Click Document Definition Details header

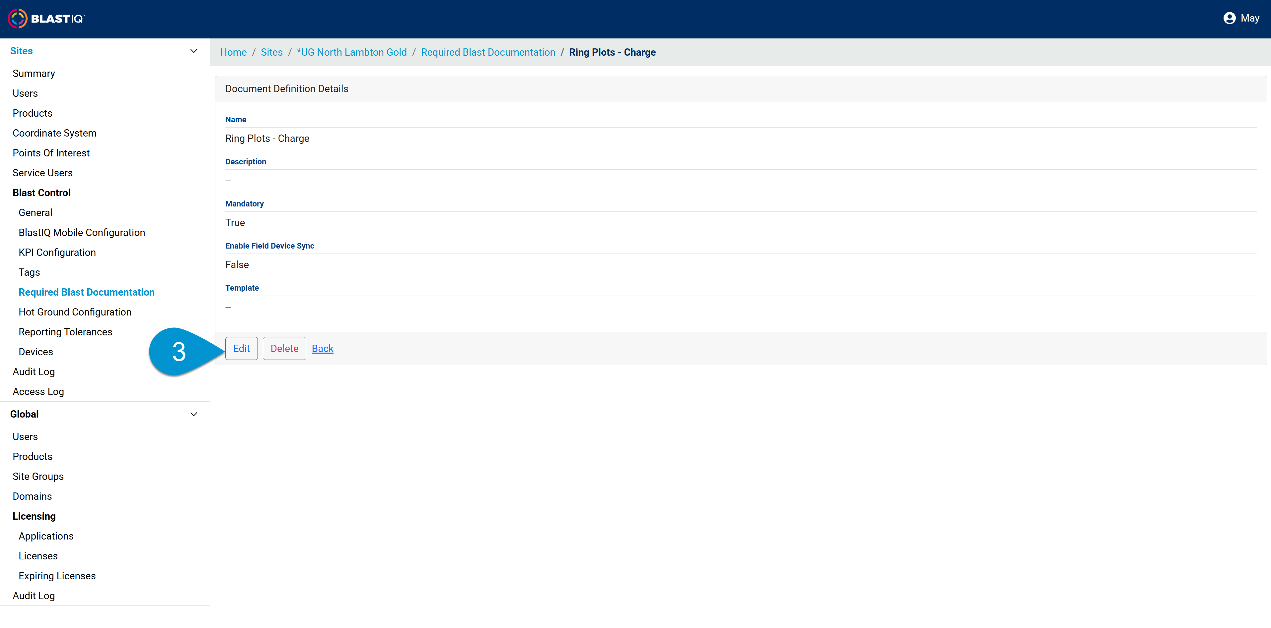click(287, 89)
